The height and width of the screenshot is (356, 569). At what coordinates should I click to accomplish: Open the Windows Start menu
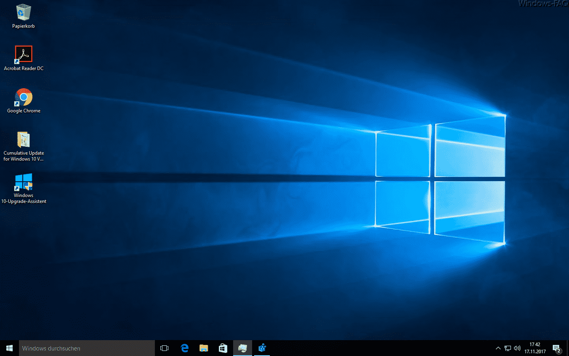(9, 348)
